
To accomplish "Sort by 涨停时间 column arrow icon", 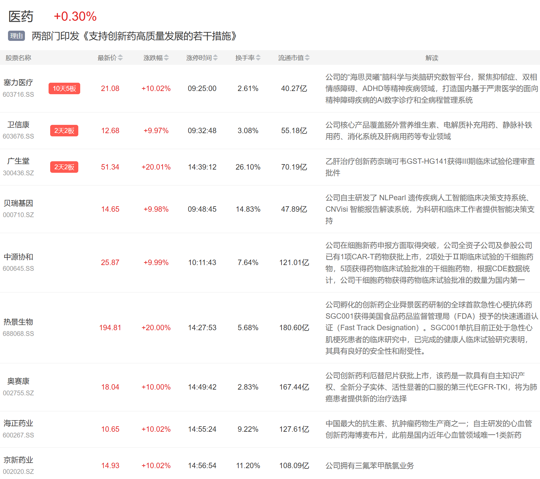I will pos(215,58).
